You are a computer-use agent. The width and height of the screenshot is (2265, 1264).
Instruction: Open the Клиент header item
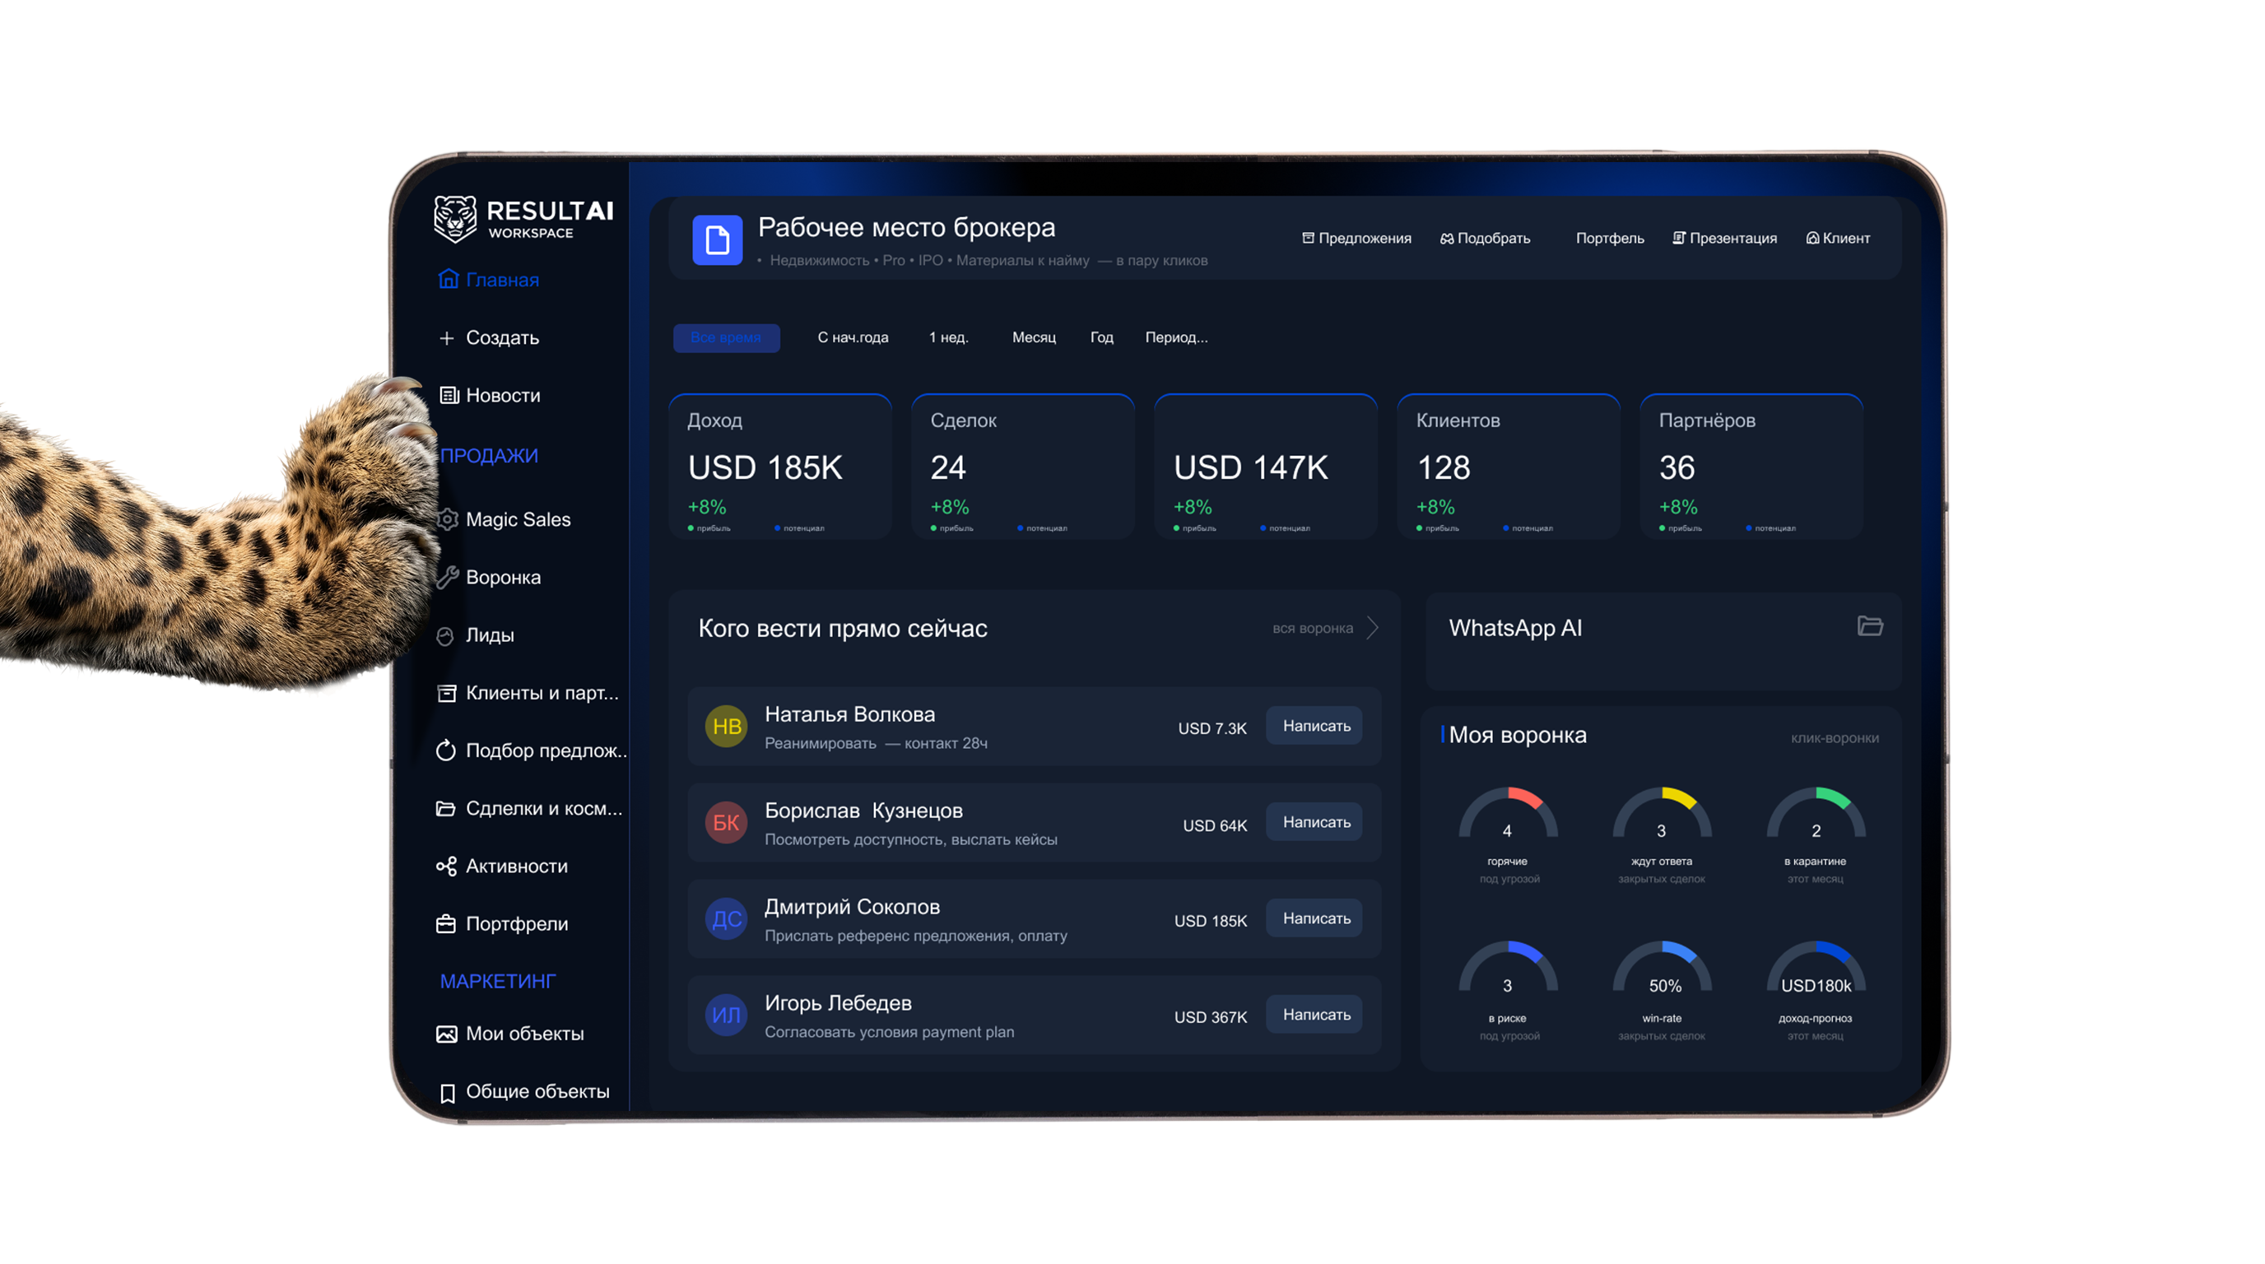coord(1838,238)
